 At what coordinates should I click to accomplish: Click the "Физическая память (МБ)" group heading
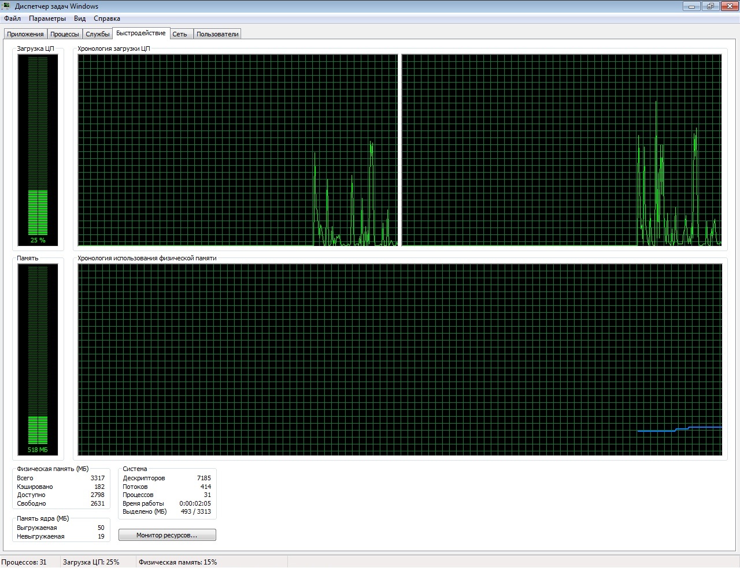click(53, 469)
